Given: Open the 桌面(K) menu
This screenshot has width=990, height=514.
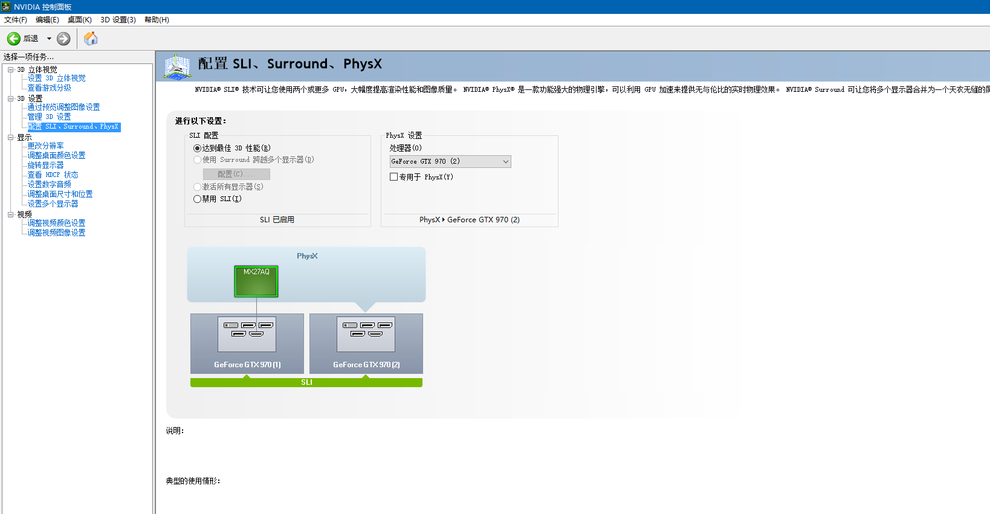Looking at the screenshot, I should point(80,20).
